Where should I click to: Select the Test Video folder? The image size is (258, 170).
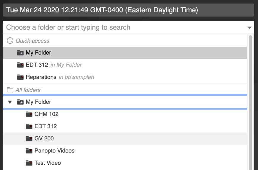pyautogui.click(x=48, y=163)
